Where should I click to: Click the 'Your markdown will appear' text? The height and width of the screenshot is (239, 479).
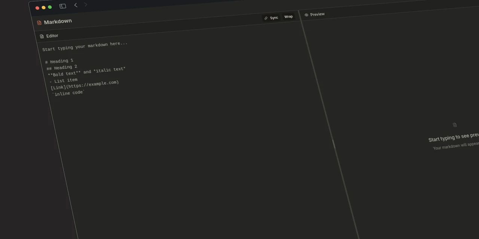(x=456, y=146)
